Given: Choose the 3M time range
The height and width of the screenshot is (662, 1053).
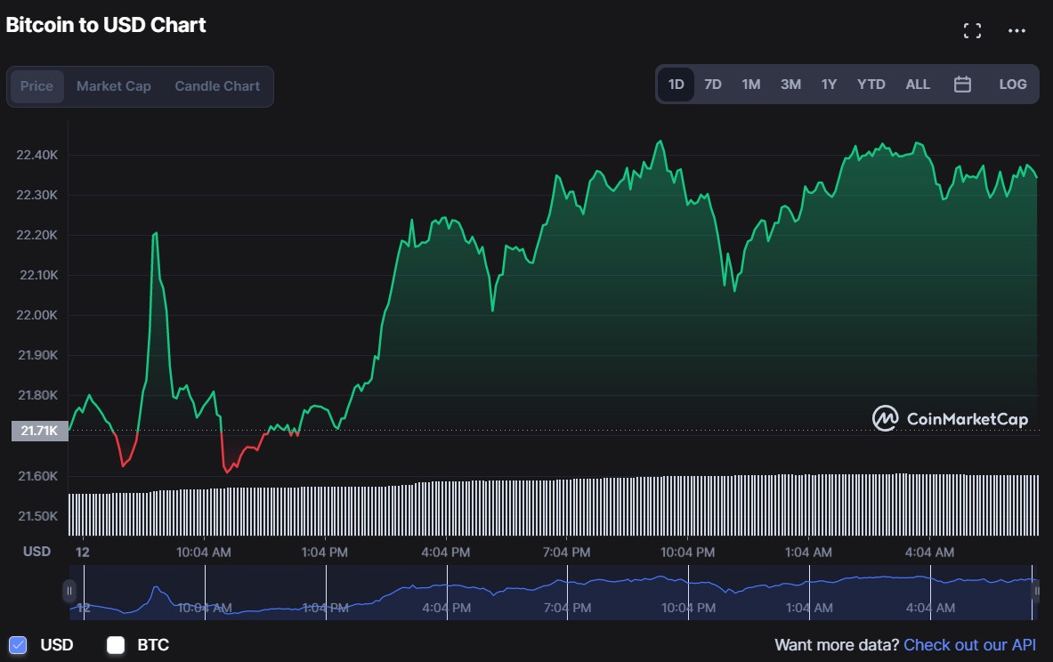Looking at the screenshot, I should pos(790,85).
